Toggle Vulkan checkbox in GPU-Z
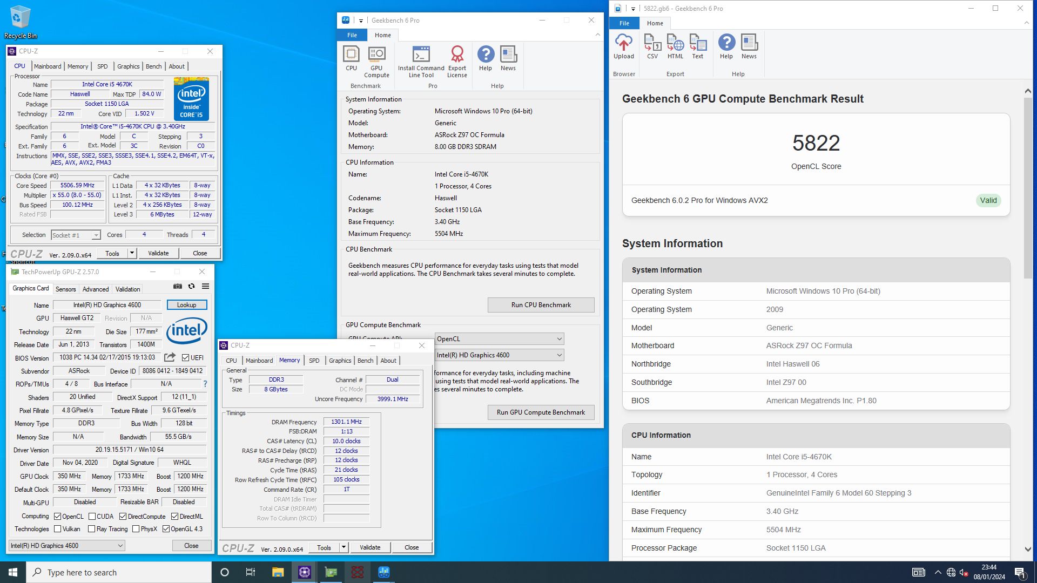 58,529
